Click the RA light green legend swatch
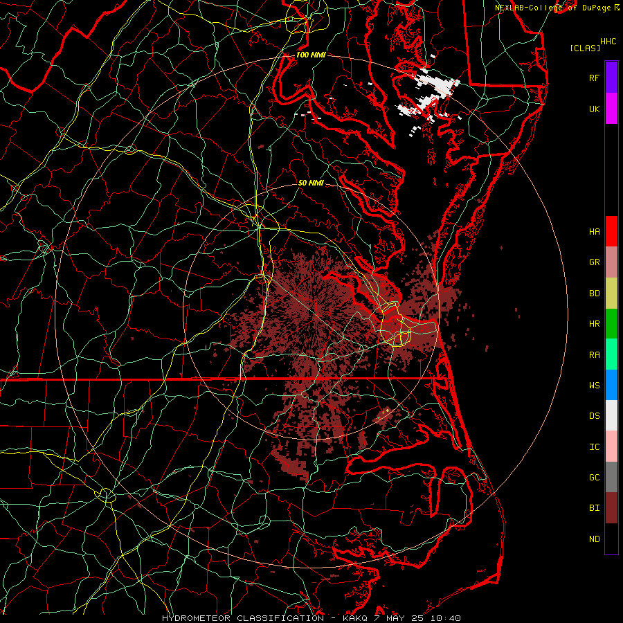The height and width of the screenshot is (623, 623). point(611,354)
